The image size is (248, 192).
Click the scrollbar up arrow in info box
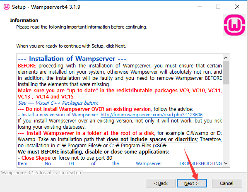pyautogui.click(x=226, y=58)
